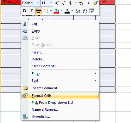Screen dimensions: 131x123
Task: Click the Format Cells icon
Action: pos(25,96)
